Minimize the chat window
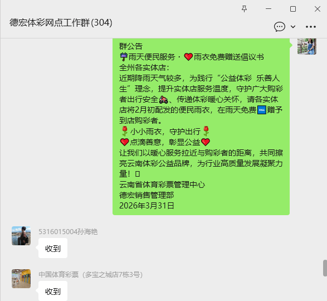This screenshot has height=301, width=327. [269, 9]
